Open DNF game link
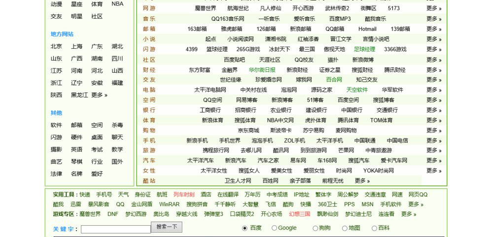This screenshot has height=237, width=493. [x=113, y=214]
